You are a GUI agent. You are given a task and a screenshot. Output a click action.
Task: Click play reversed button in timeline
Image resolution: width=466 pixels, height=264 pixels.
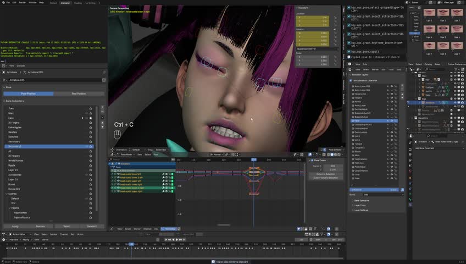point(173,240)
